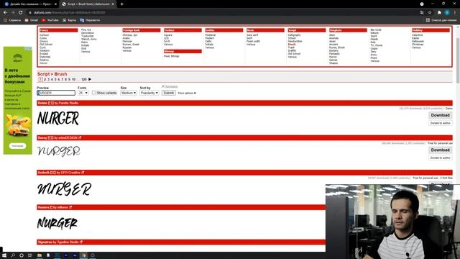Open the Fancy category header
460x259 pixels.
58,30
